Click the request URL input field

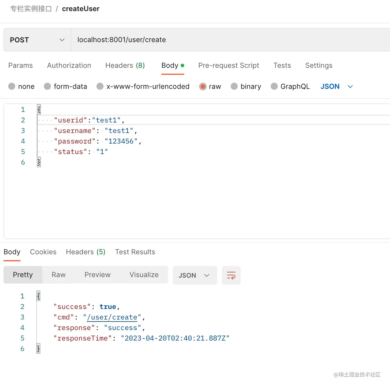pyautogui.click(x=230, y=40)
